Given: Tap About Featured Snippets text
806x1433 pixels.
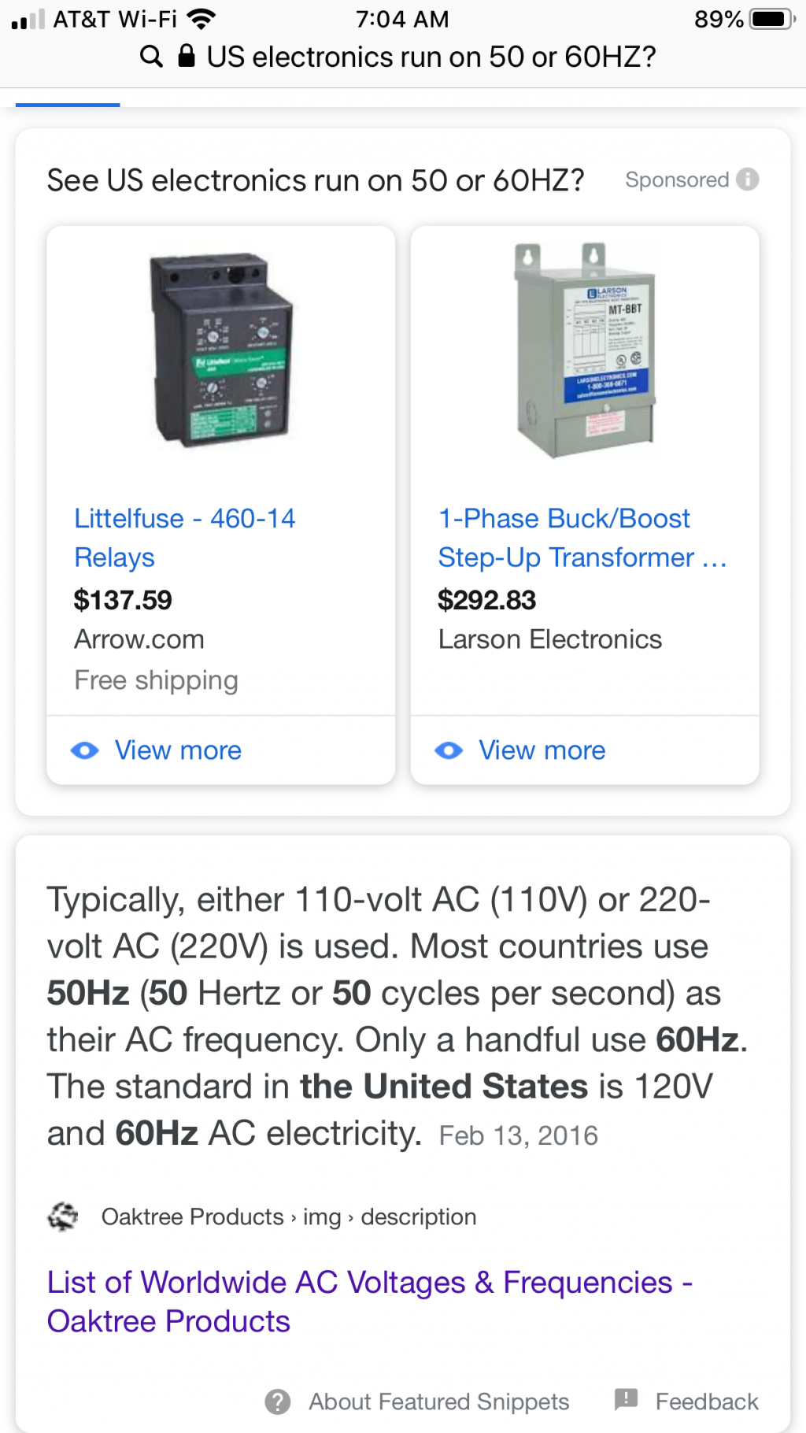Looking at the screenshot, I should point(438,1402).
